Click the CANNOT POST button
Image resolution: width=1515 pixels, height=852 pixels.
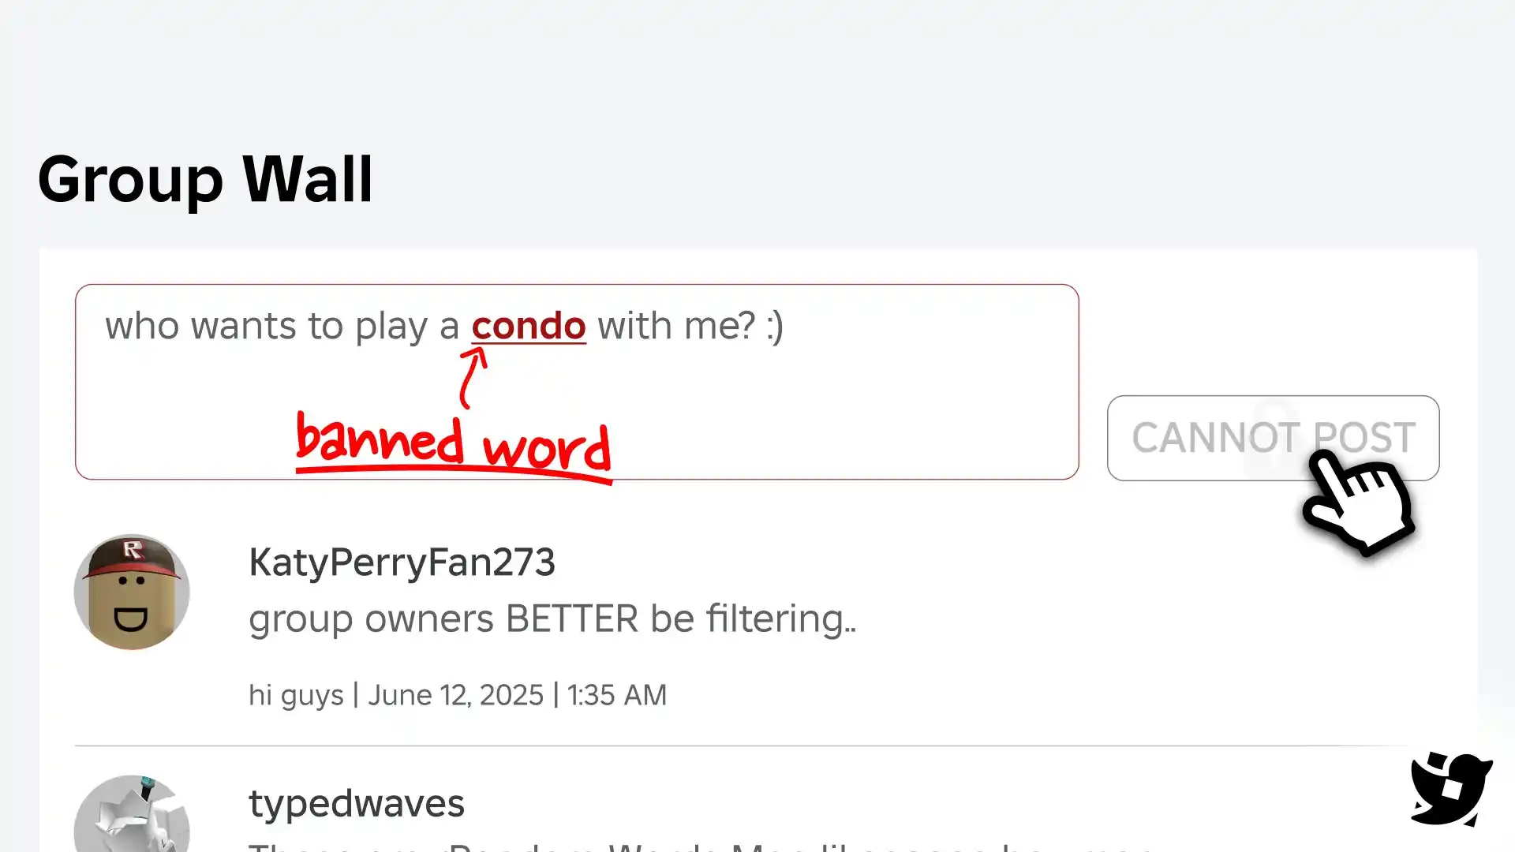1273,438
